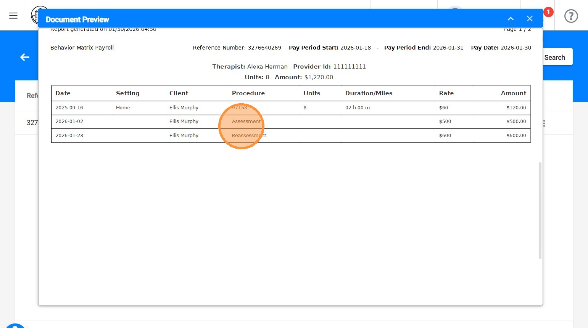The image size is (588, 328).
Task: Click the blue chat bubble icon
Action: [15, 326]
